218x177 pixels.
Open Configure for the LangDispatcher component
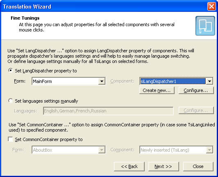click(196, 90)
